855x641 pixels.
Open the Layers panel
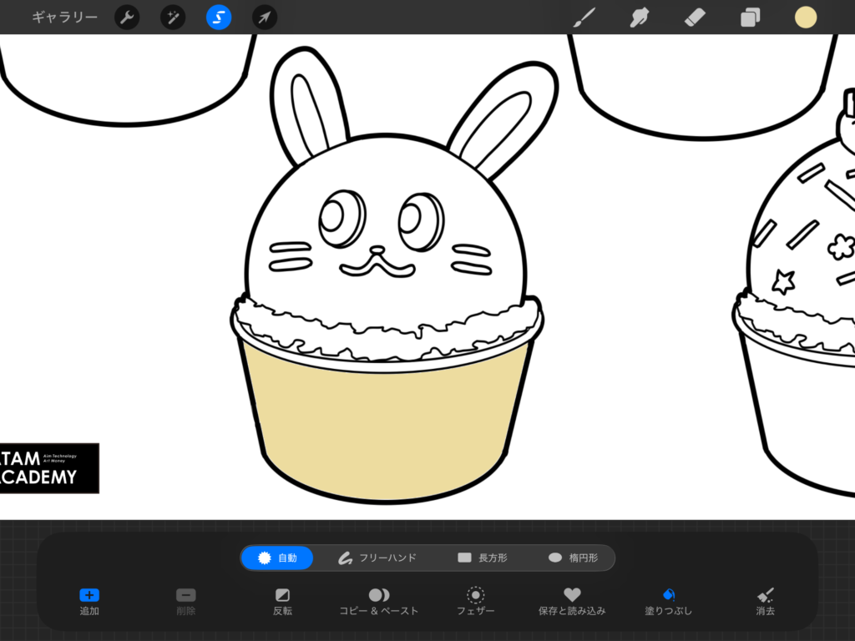point(750,17)
